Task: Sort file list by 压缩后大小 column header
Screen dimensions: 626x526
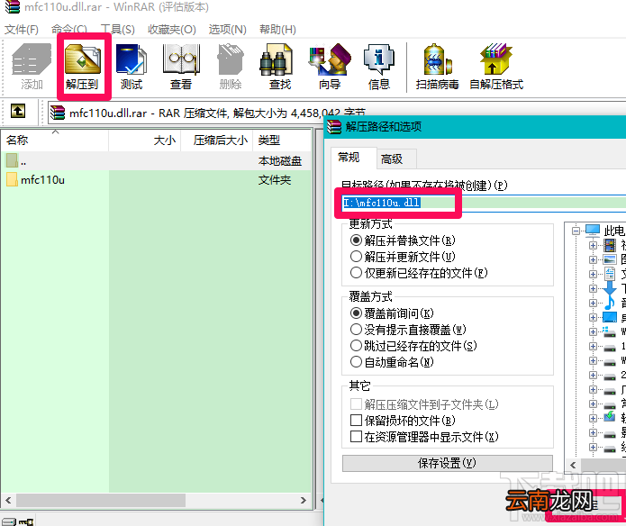Action: (x=217, y=141)
